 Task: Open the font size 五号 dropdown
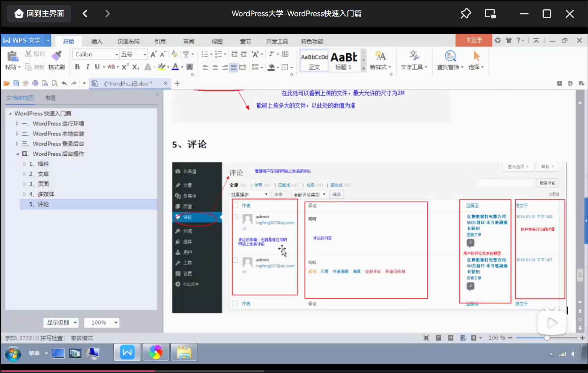[x=145, y=54]
